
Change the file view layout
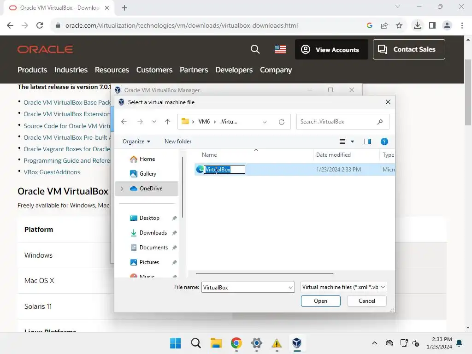[342, 142]
